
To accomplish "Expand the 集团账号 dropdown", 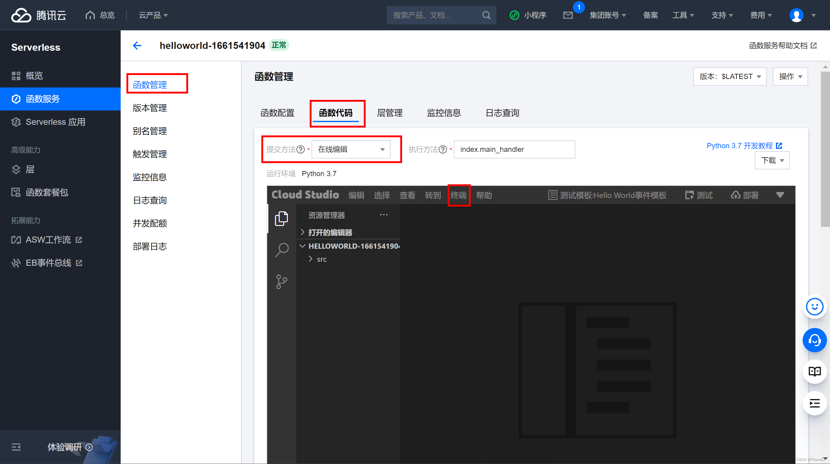I will point(608,15).
